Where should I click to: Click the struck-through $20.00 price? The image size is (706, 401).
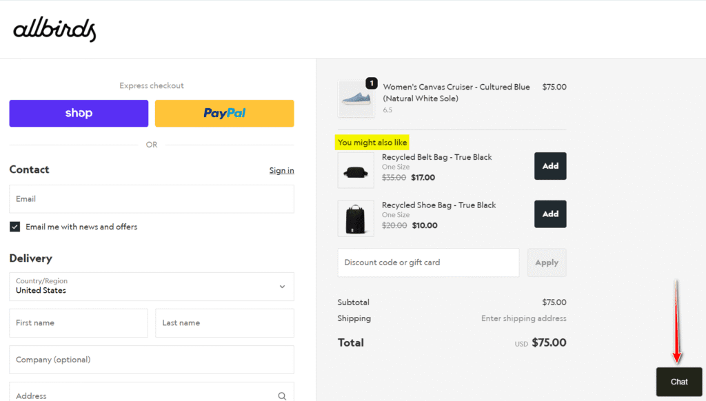(394, 225)
